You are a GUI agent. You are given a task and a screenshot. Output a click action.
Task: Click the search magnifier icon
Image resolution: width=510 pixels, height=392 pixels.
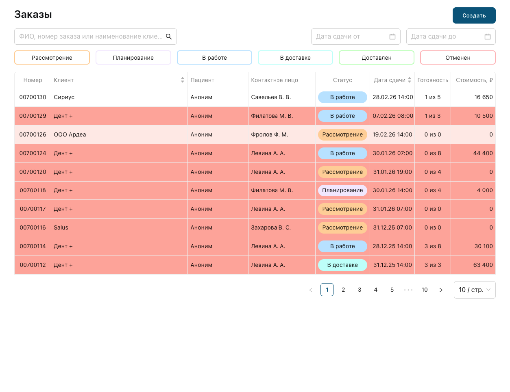pyautogui.click(x=169, y=37)
